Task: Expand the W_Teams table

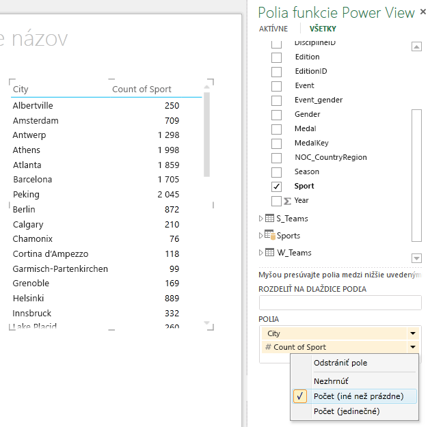Action: pyautogui.click(x=260, y=252)
